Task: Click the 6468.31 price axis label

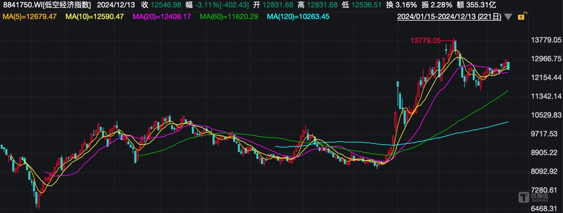Action: pyautogui.click(x=546, y=209)
